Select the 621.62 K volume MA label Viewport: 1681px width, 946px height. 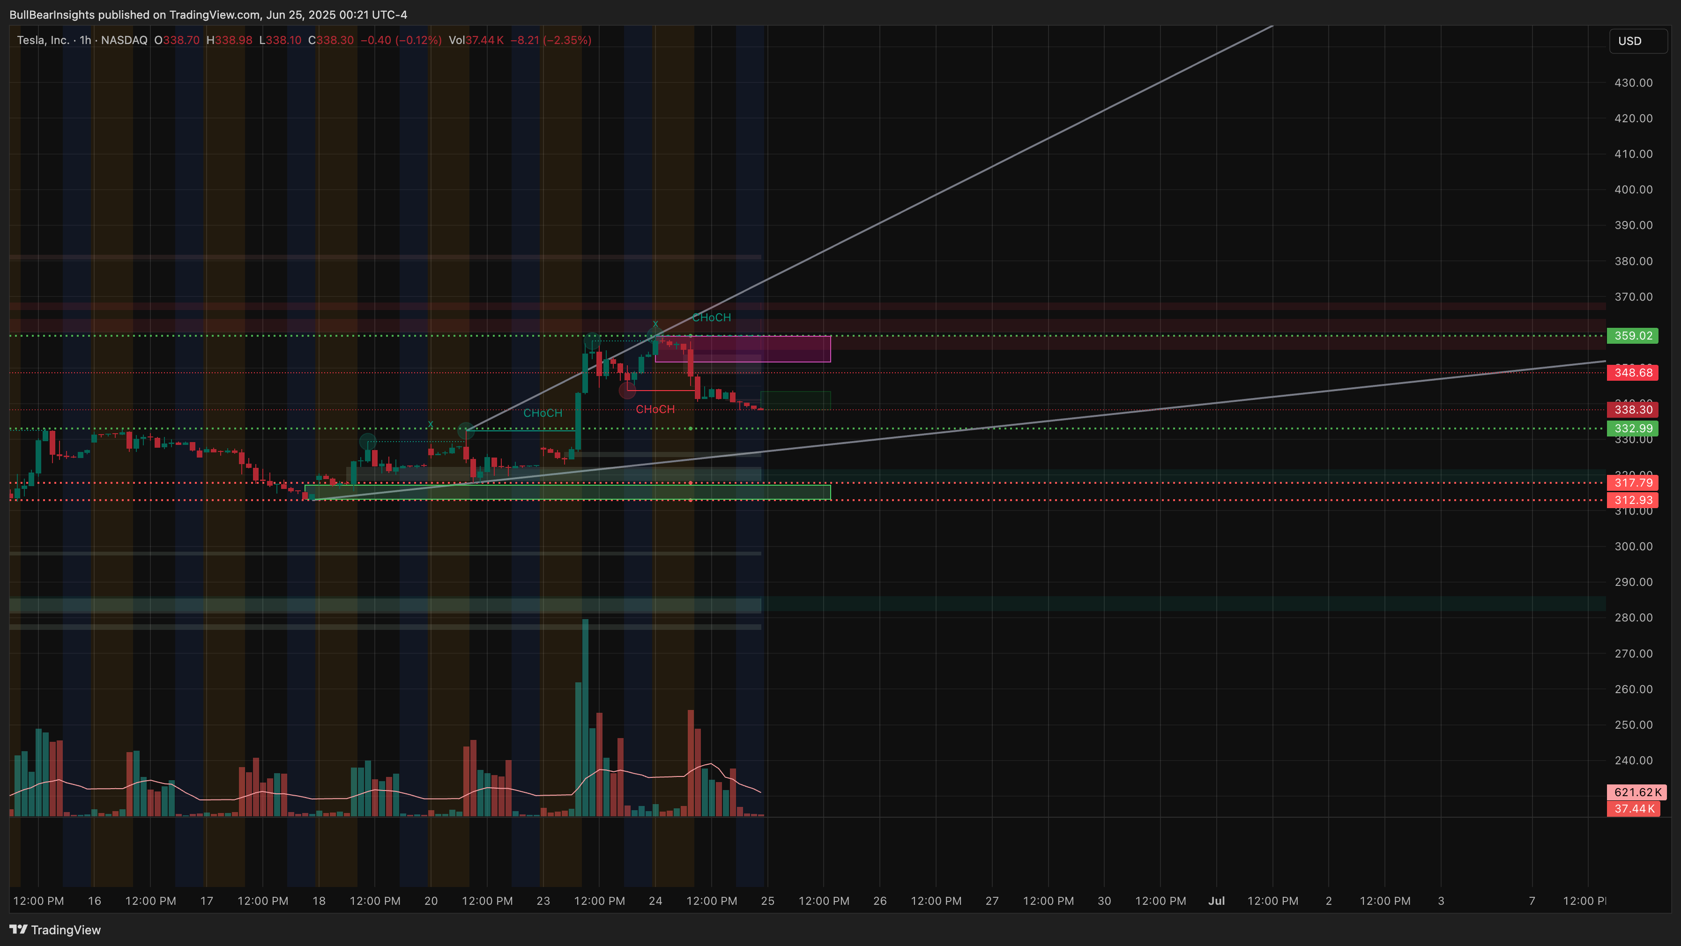pyautogui.click(x=1636, y=792)
